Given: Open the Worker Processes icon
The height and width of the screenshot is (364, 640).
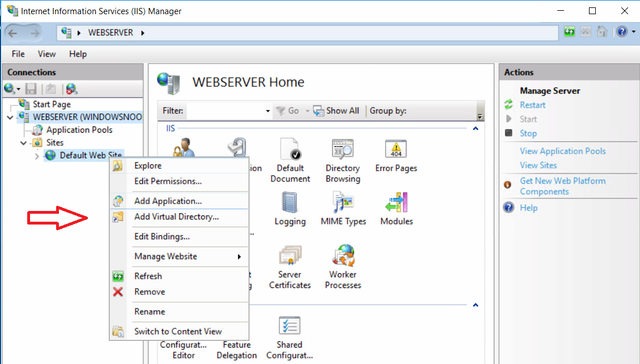Looking at the screenshot, I should (x=344, y=256).
